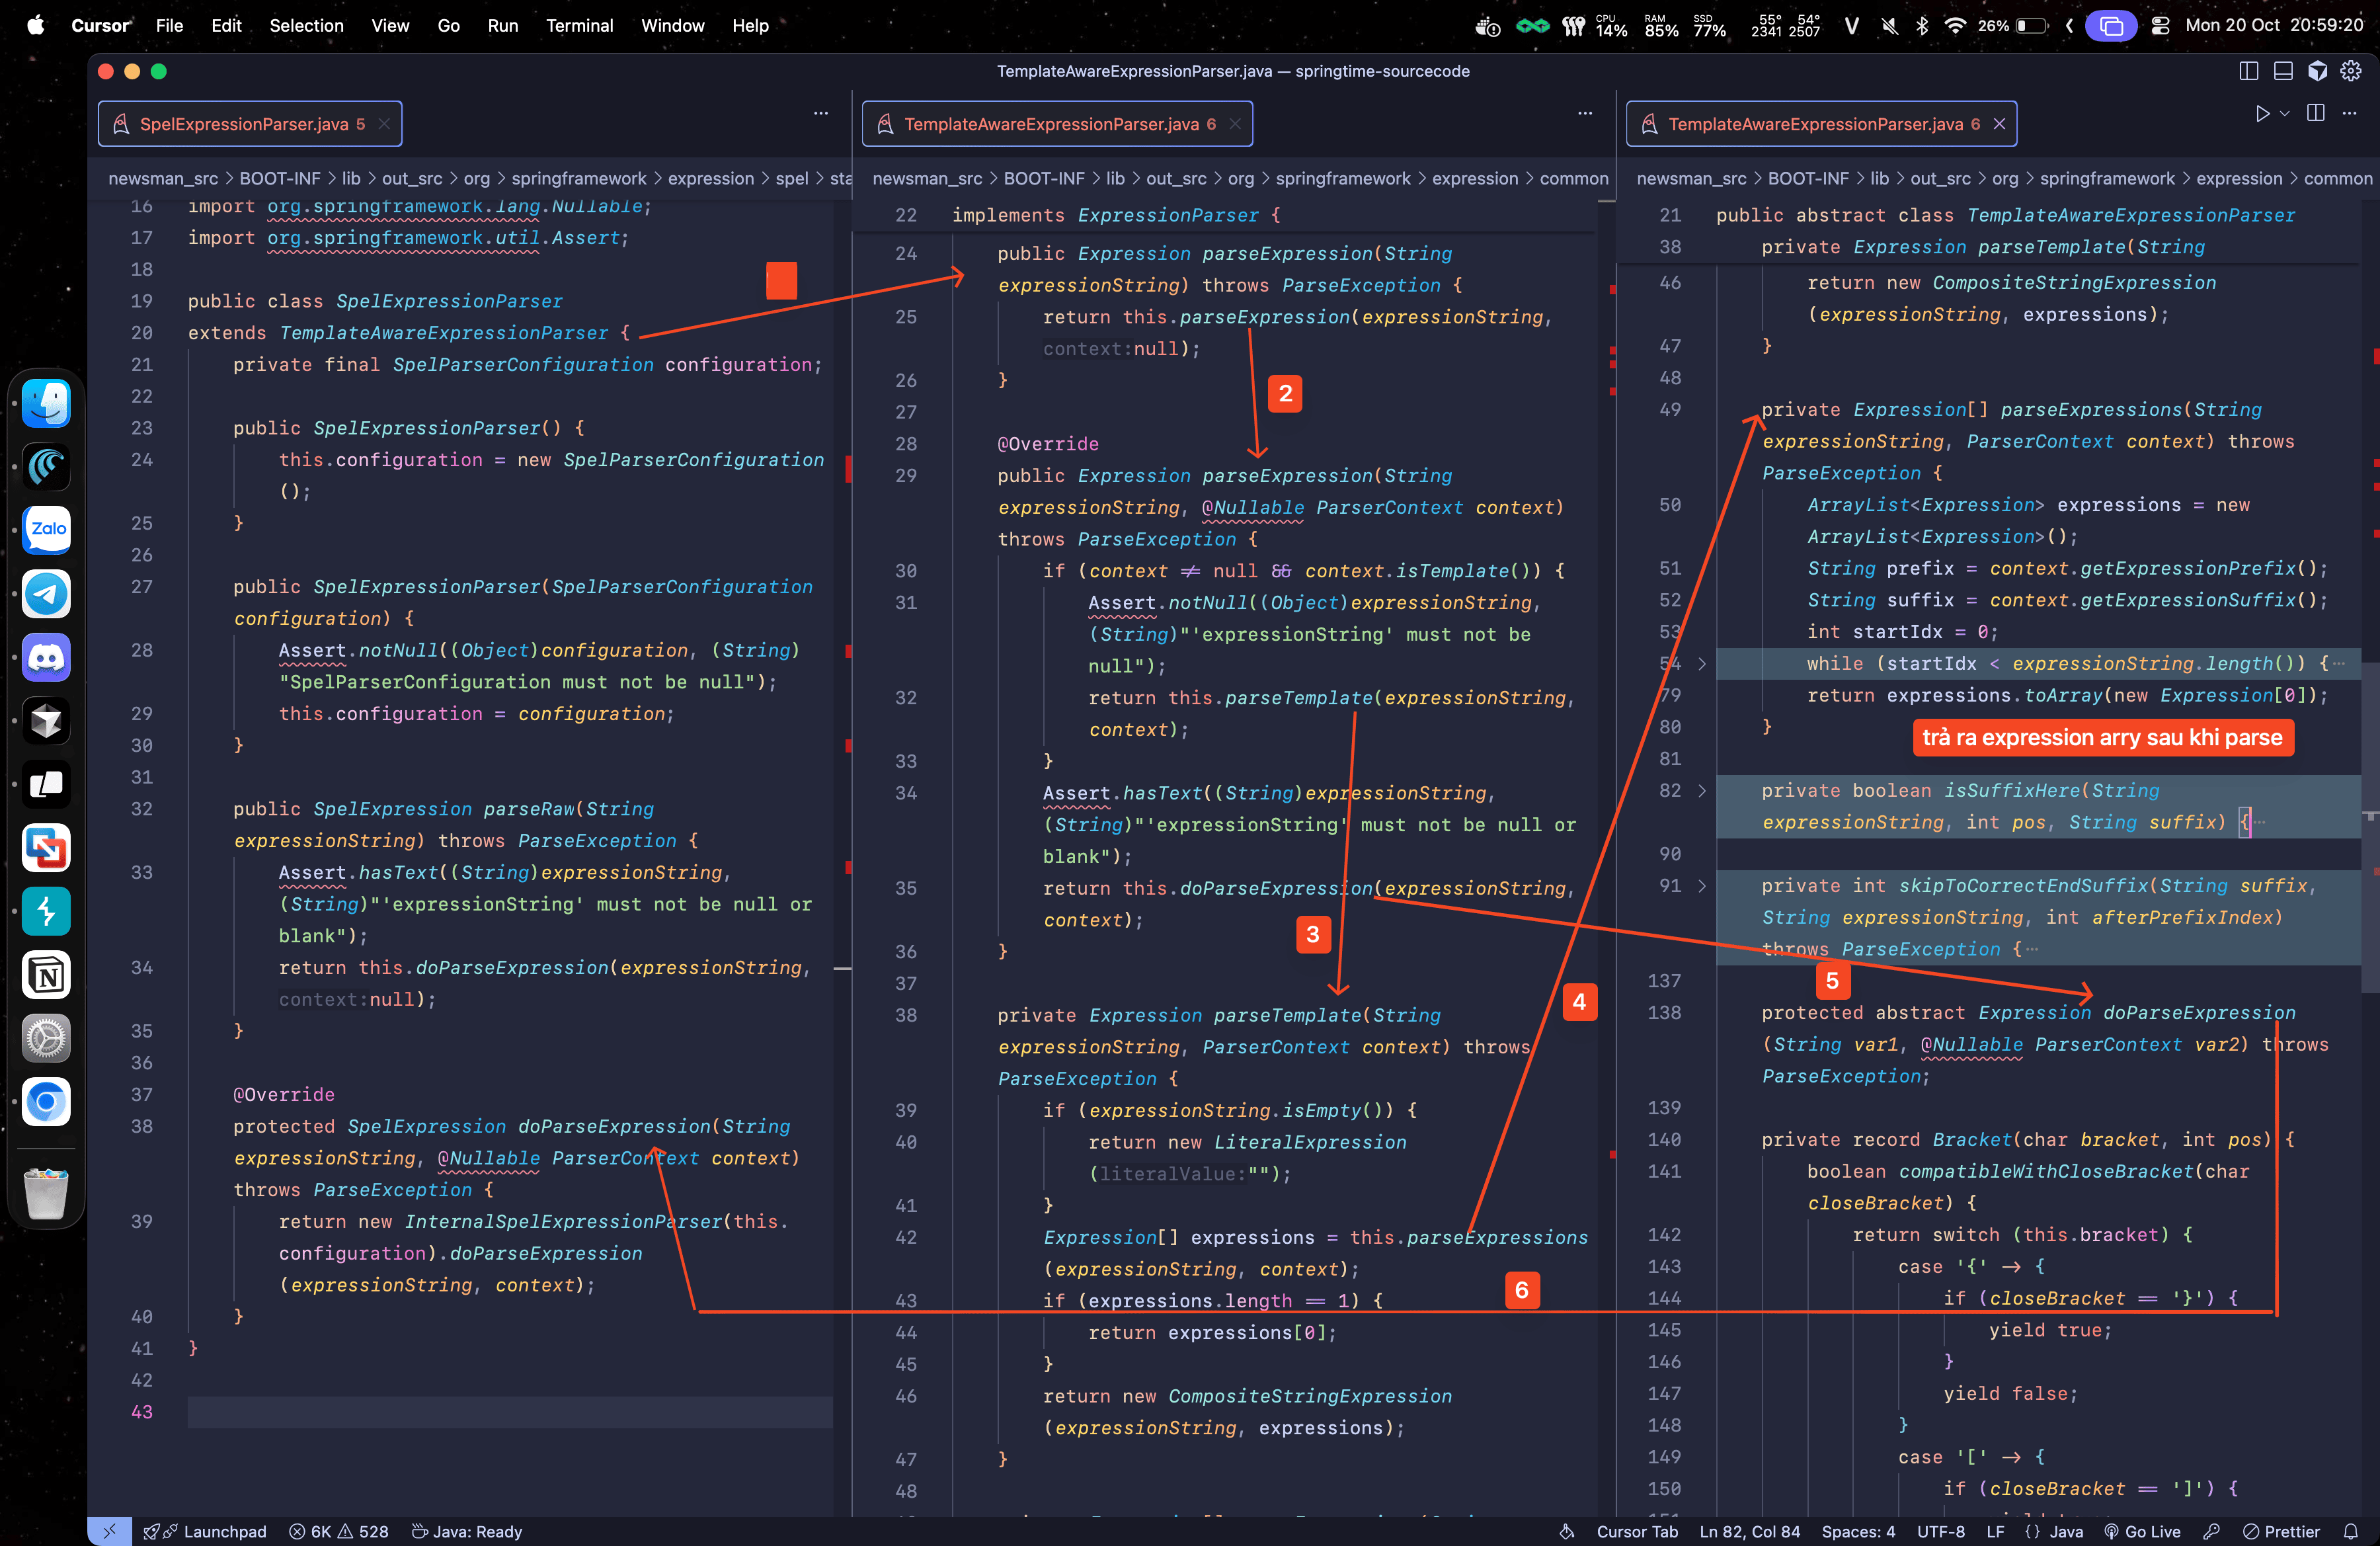Toggle Prettier formatter status item
Screen dimensions: 2380x1546
pyautogui.click(x=2281, y=1531)
